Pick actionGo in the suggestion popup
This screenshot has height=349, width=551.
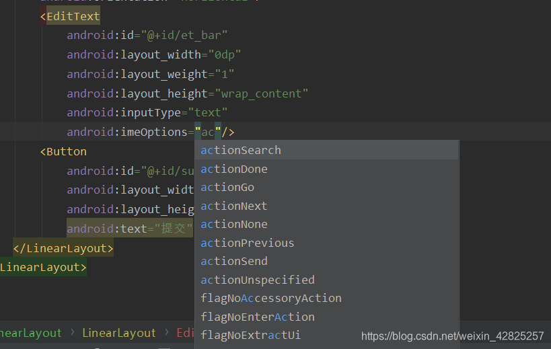[x=327, y=188]
